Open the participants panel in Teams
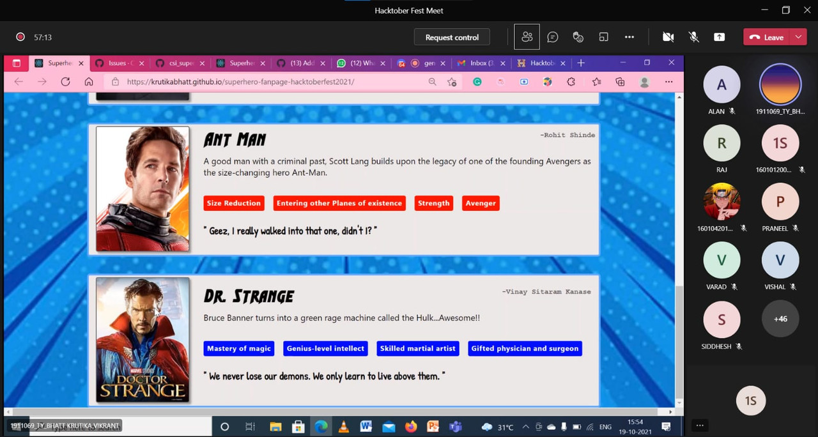Screen dimensions: 818x437 527,37
